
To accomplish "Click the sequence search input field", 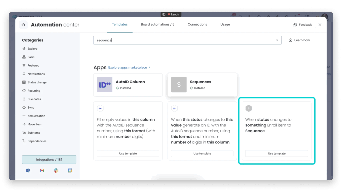I will point(184,40).
